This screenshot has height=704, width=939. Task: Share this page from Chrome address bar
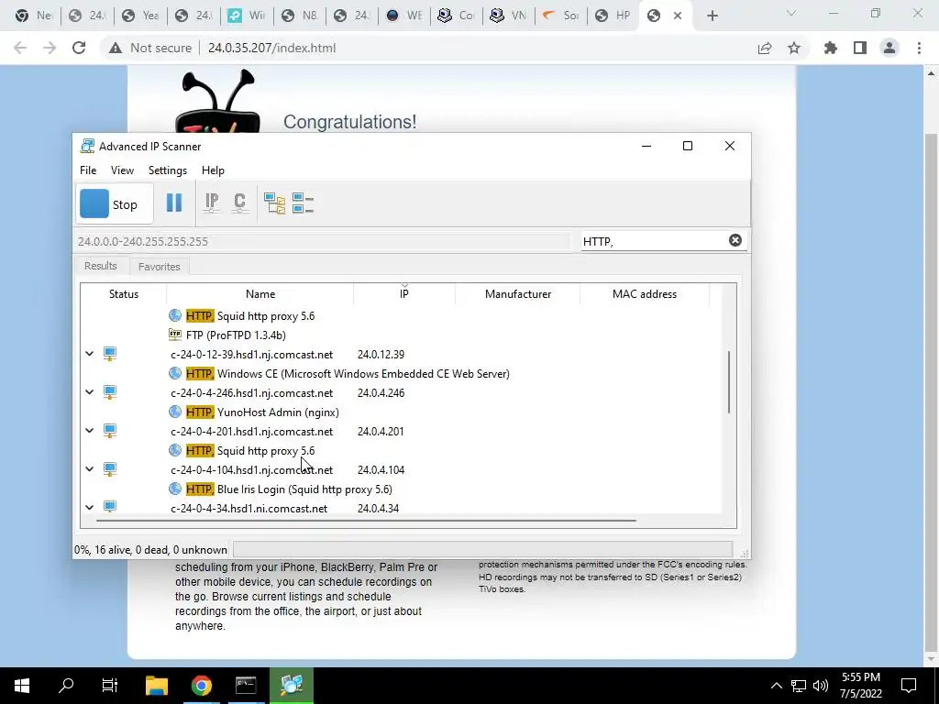click(x=765, y=48)
